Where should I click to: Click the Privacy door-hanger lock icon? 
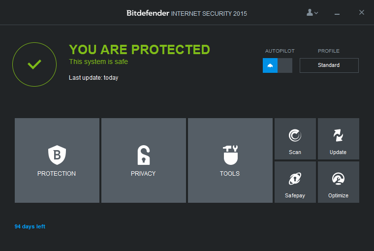pyautogui.click(x=143, y=155)
